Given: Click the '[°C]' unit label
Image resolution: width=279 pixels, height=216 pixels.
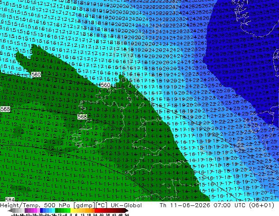Looking at the screenshot, I should 102,205.
